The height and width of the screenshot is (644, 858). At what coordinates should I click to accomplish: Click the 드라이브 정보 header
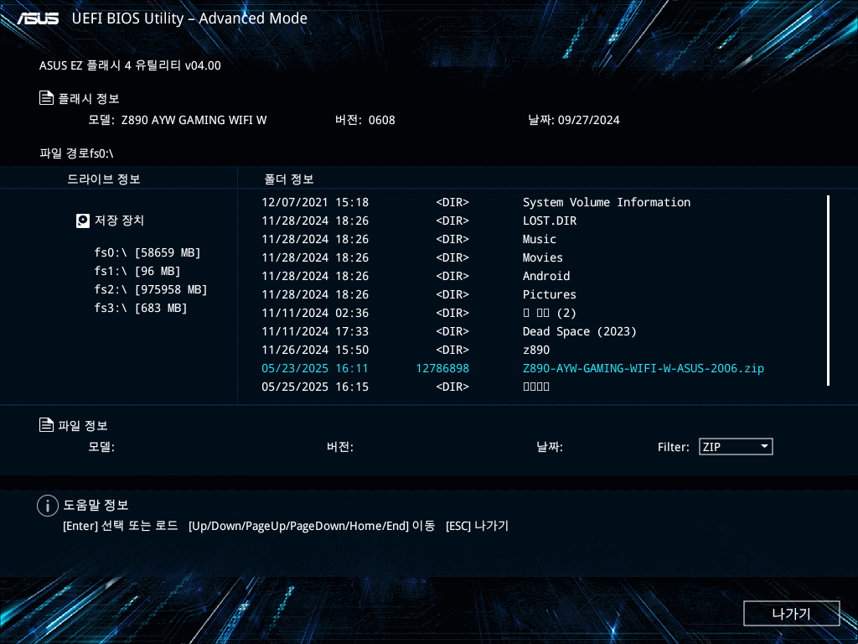point(103,179)
